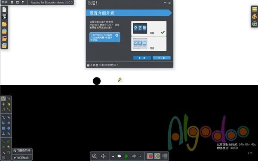Click the window layout icon in the top bar

pos(18,2)
